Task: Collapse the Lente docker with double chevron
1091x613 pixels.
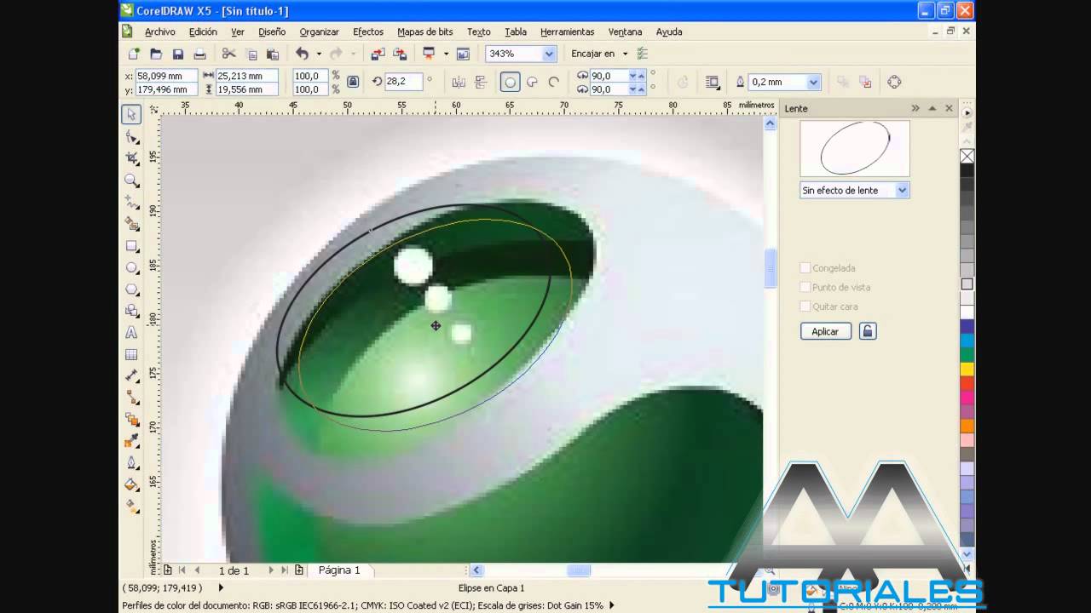Action: coord(915,108)
